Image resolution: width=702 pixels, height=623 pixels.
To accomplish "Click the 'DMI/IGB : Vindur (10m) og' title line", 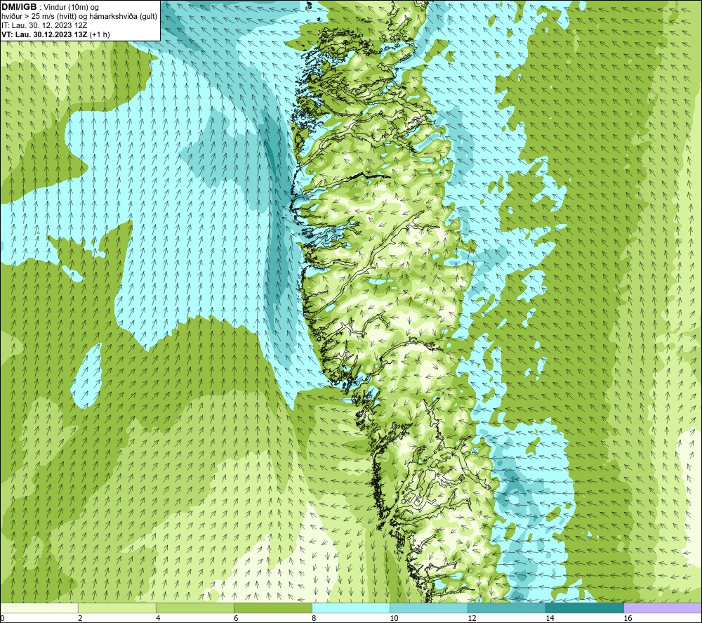I will [50, 7].
